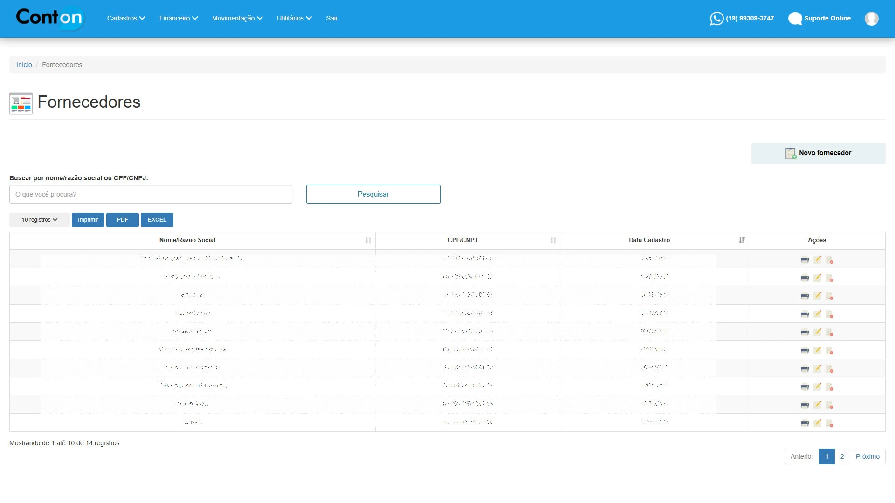Expand the Cadastros menu

pyautogui.click(x=126, y=19)
